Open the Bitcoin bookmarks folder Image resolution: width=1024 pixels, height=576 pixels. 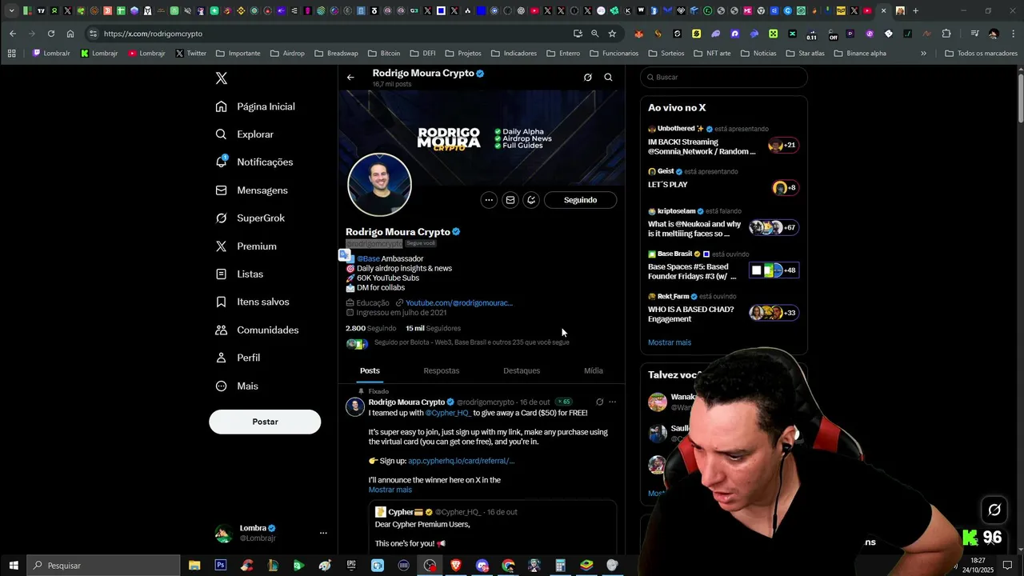[384, 54]
